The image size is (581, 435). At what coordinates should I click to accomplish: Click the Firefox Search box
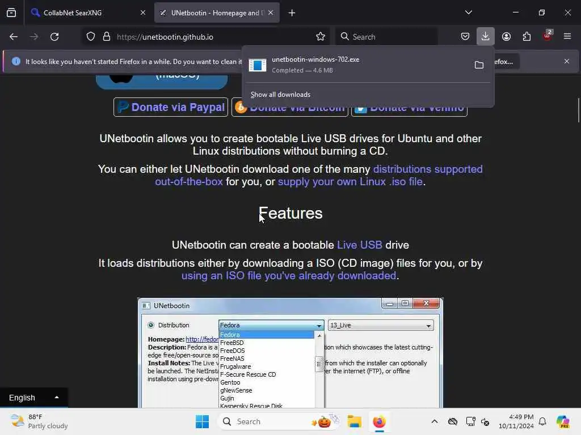386,37
